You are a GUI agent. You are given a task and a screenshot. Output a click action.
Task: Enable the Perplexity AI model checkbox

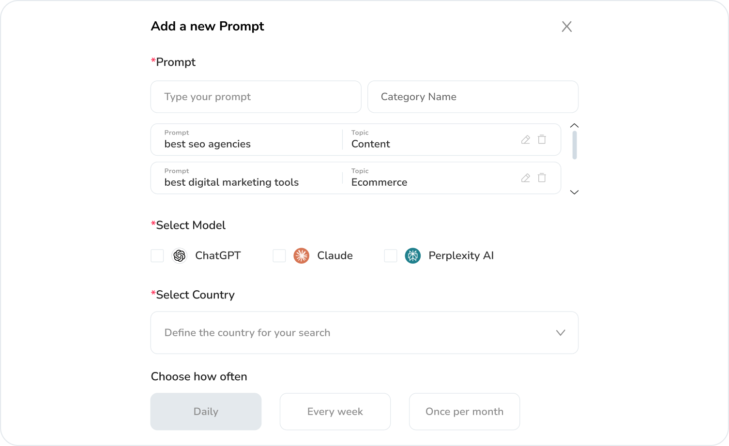(390, 255)
